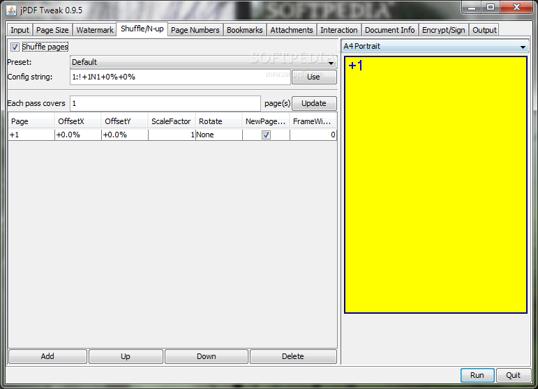Viewport: 538px width, 389px height.
Task: Click the OffsetX column header
Action: click(78, 121)
